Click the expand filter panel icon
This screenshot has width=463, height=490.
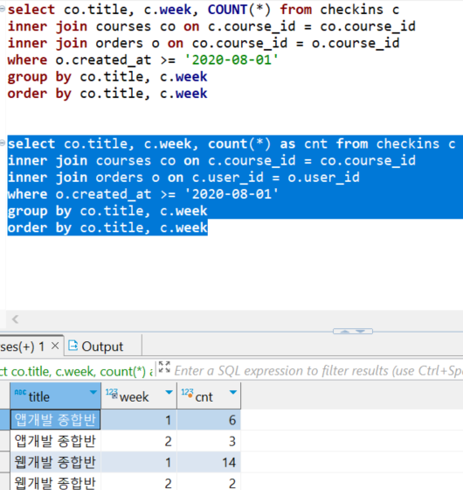click(x=164, y=367)
